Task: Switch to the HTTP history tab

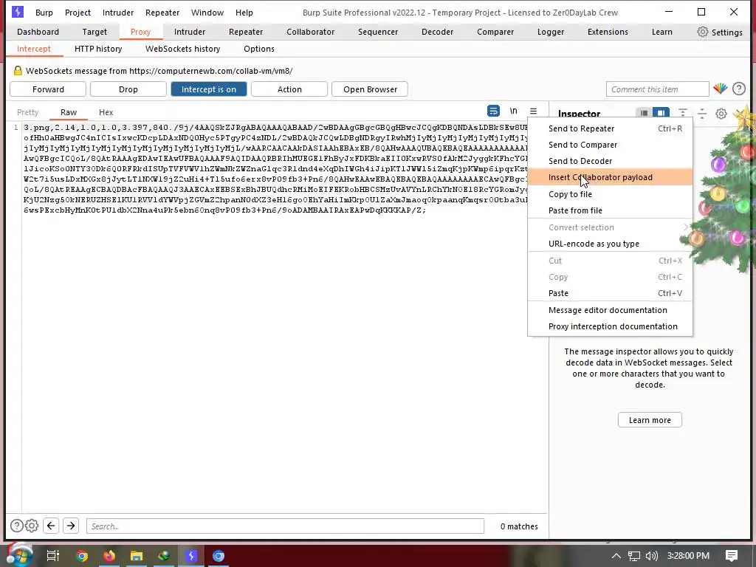Action: 98,49
